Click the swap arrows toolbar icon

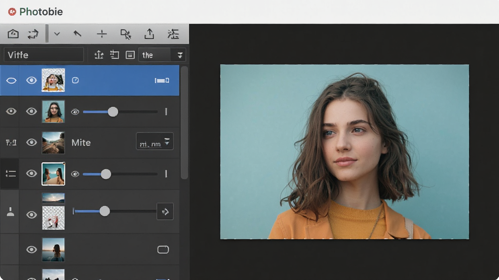point(33,34)
